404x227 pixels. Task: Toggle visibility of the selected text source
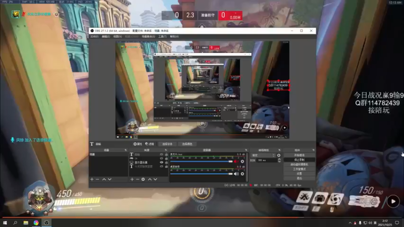(162, 154)
